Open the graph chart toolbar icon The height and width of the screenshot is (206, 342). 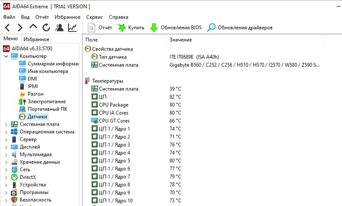(72, 28)
